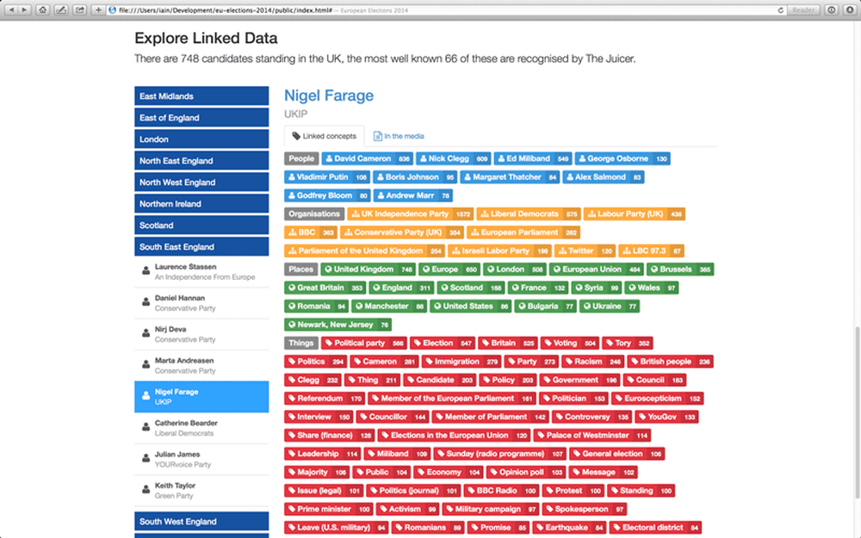Open the Prime minister tag
The height and width of the screenshot is (538, 861).
[x=329, y=509]
